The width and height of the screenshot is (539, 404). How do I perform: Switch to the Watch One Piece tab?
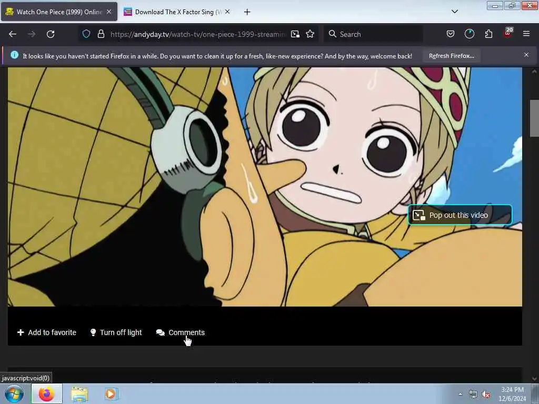59,12
